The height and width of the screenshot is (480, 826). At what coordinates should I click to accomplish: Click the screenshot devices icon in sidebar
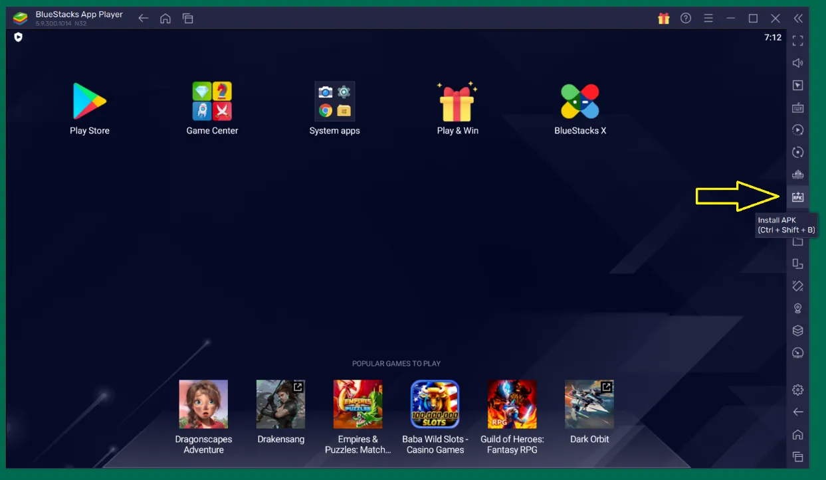(x=798, y=264)
